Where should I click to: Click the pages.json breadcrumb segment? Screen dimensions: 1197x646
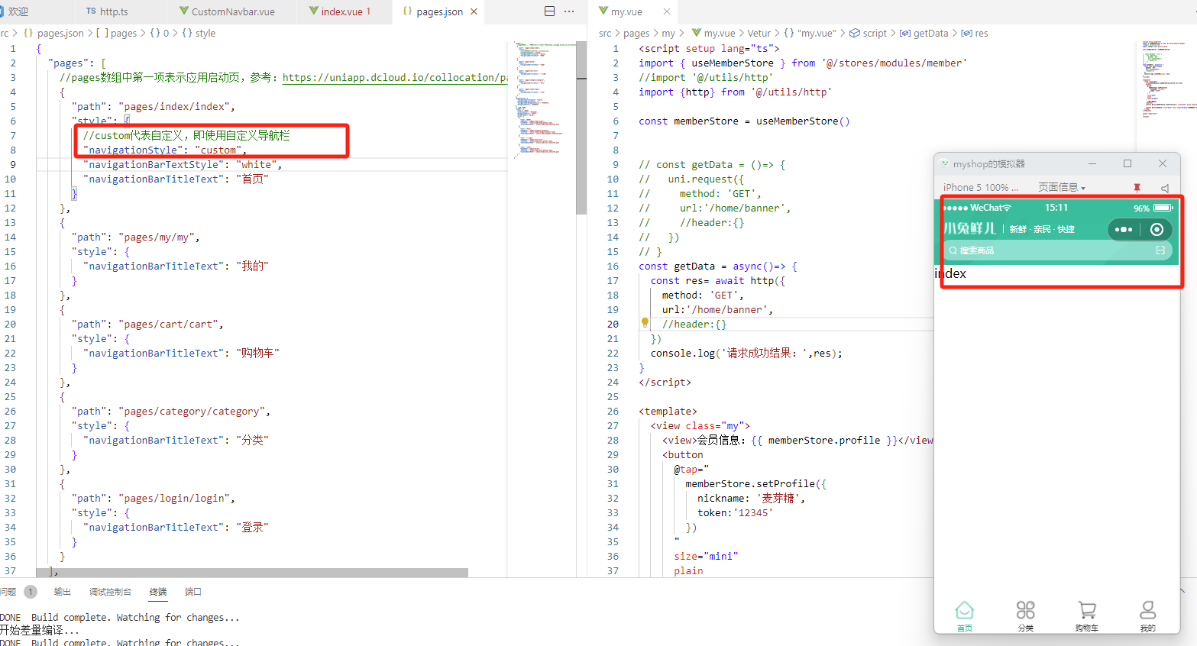[54, 33]
